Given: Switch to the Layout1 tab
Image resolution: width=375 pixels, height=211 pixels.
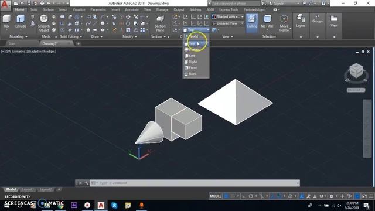Looking at the screenshot, I should coord(28,189).
